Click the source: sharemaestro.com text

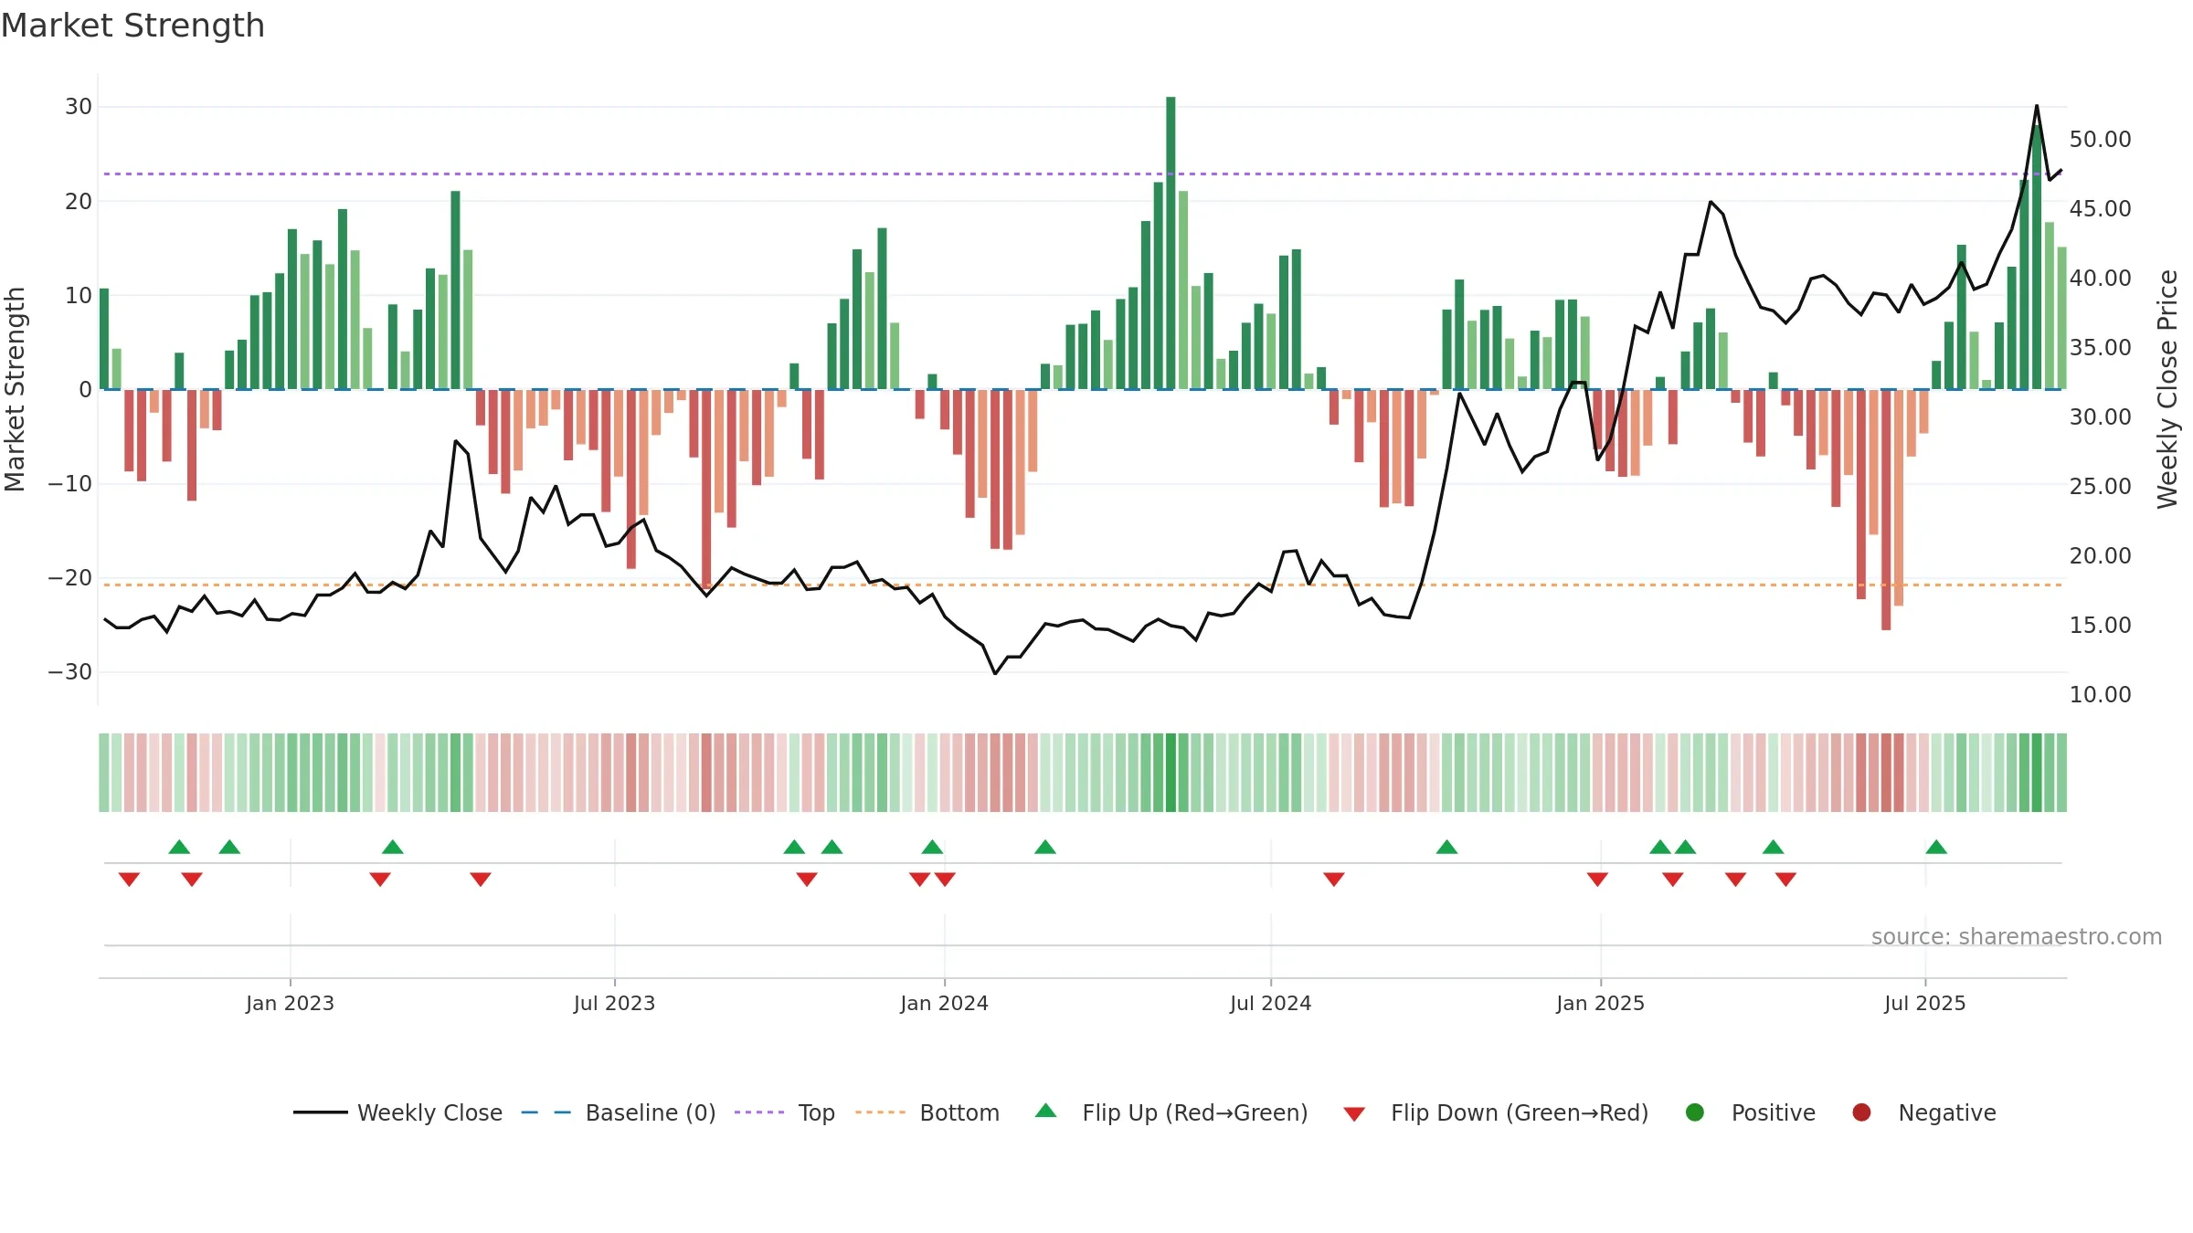(x=2017, y=937)
